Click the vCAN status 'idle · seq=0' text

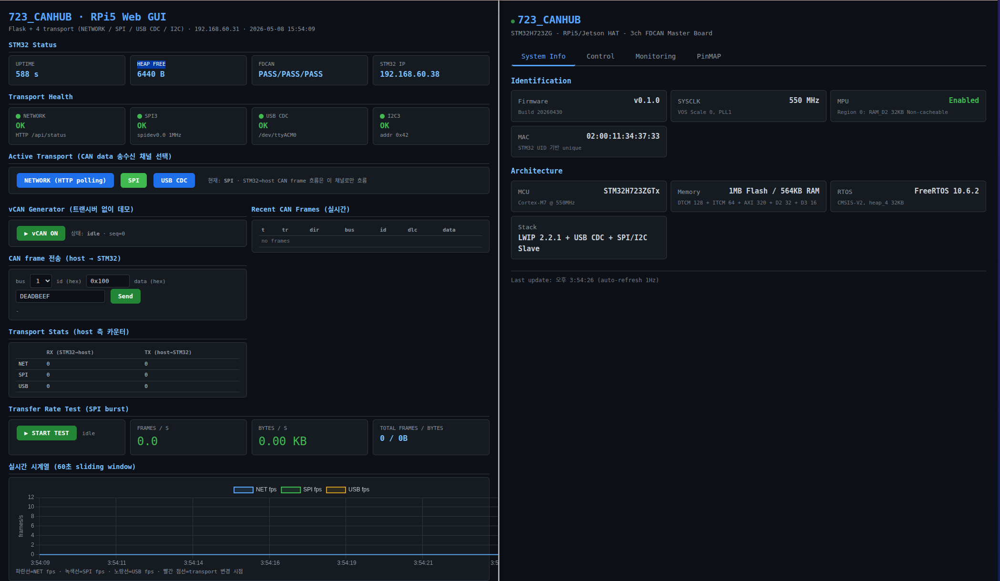[106, 234]
